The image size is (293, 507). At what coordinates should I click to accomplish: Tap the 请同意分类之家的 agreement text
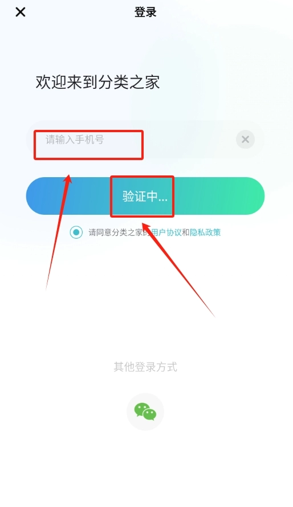pyautogui.click(x=120, y=232)
